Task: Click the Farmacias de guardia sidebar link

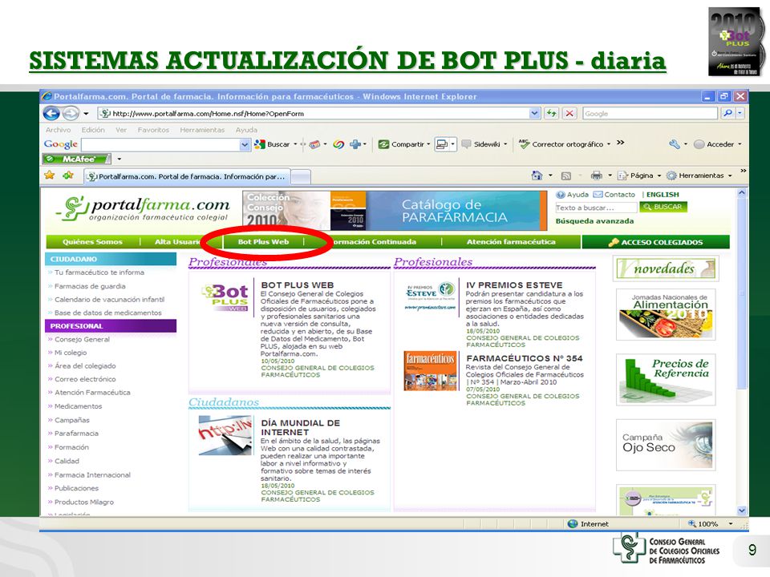Action: point(90,286)
